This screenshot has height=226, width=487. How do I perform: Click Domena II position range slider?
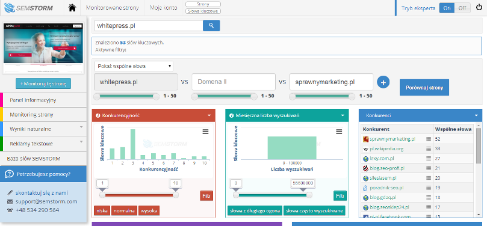coord(225,97)
